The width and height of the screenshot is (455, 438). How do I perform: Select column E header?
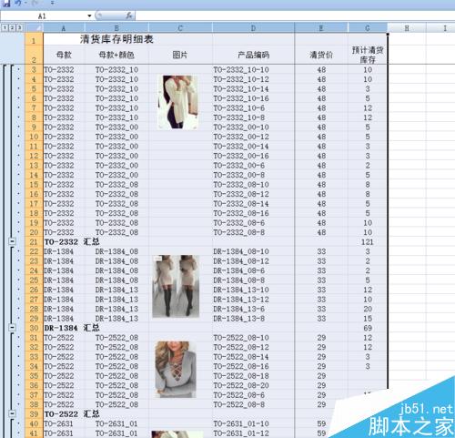click(321, 28)
